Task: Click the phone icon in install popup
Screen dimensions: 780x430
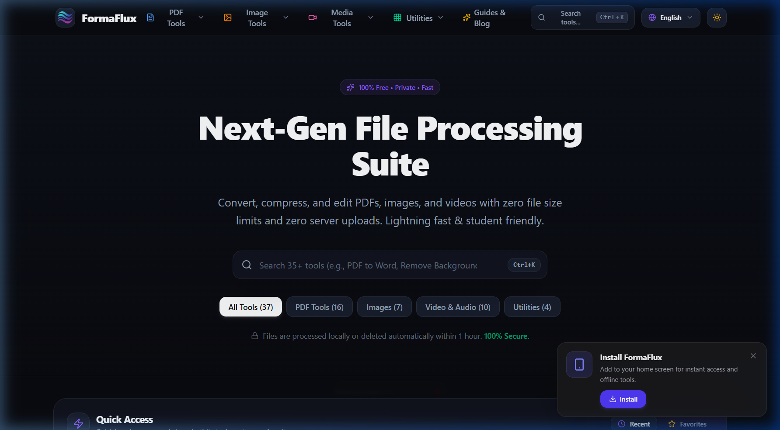Action: (x=579, y=365)
